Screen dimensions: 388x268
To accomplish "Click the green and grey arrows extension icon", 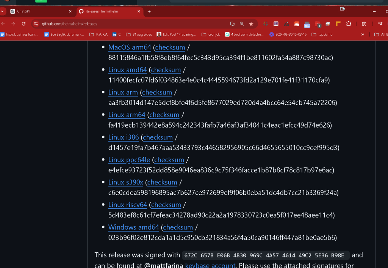I will 266,24.
